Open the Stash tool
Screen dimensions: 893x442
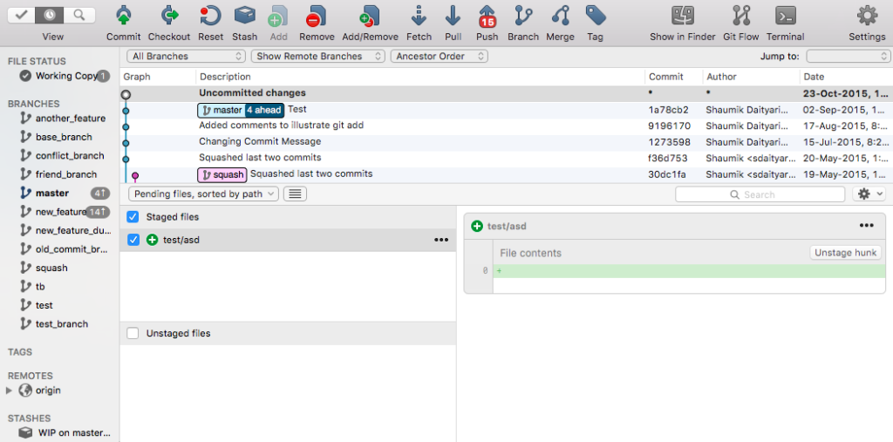point(245,17)
